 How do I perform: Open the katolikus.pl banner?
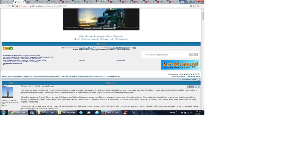[x=180, y=65]
